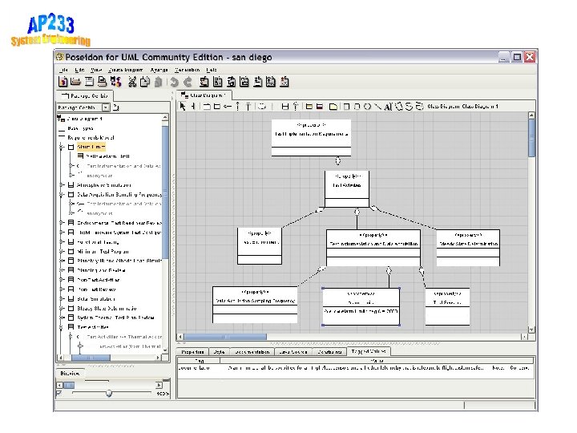Click the Class Diagram 1 tab
Screen dimensions: 577x433
(x=204, y=95)
